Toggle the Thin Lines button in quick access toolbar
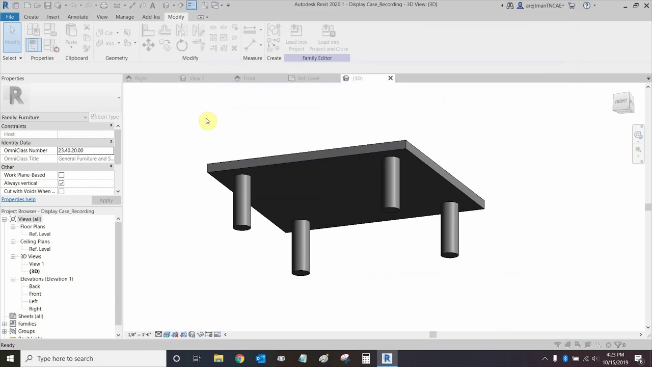This screenshot has height=367, width=652. pos(192,5)
